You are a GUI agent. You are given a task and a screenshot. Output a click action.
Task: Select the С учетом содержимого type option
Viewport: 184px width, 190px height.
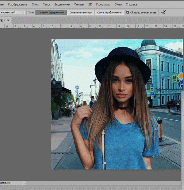point(51,13)
